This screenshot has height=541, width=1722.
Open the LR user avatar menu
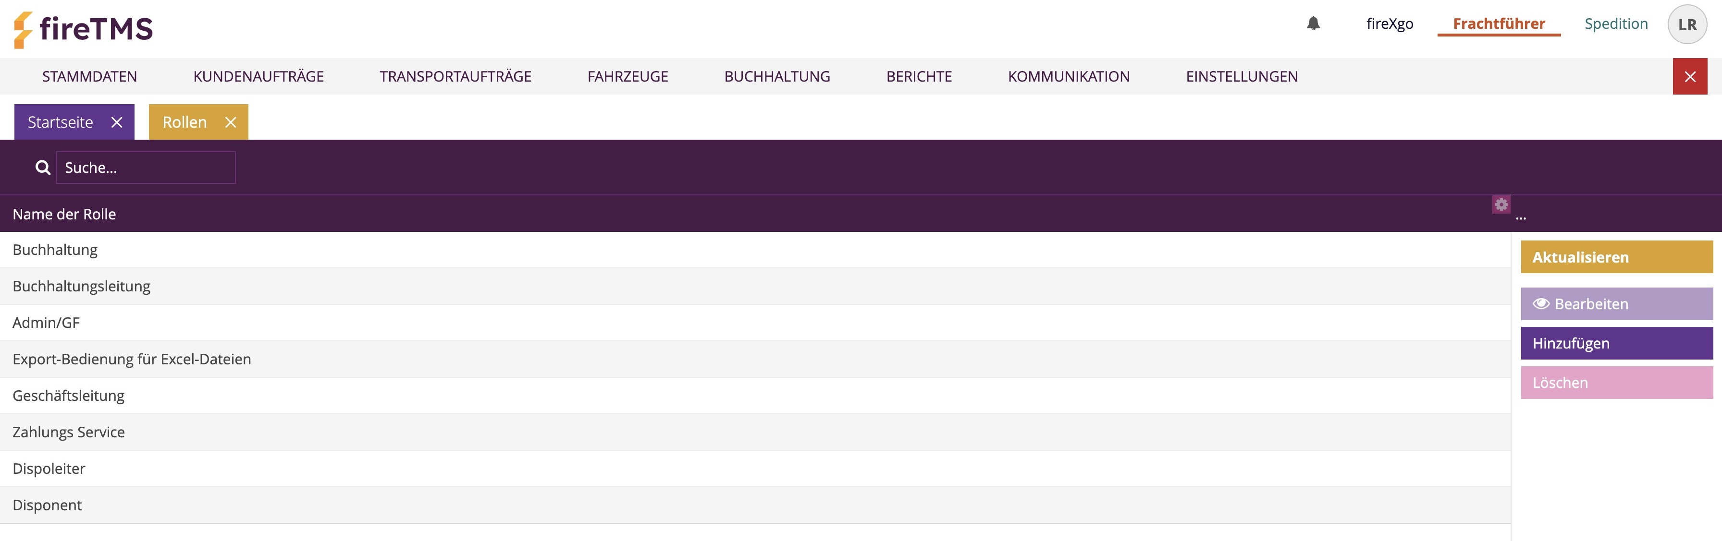pyautogui.click(x=1687, y=24)
